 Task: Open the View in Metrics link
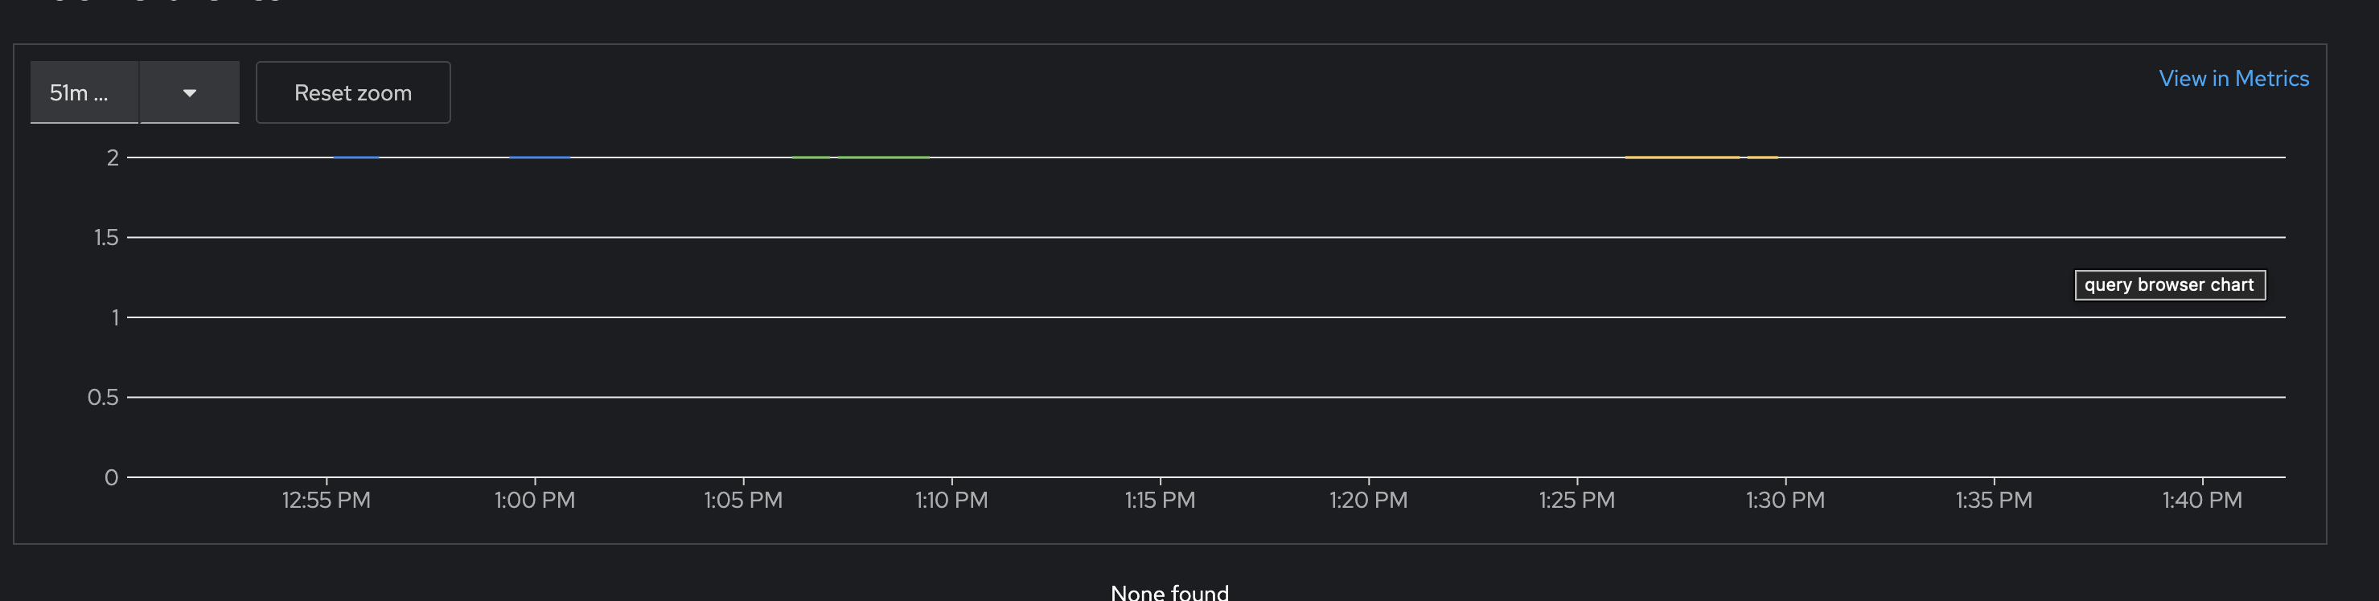pyautogui.click(x=2233, y=79)
